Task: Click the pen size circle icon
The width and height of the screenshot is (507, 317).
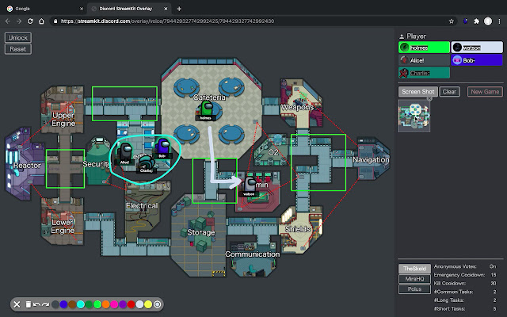Action: pyautogui.click(x=158, y=304)
